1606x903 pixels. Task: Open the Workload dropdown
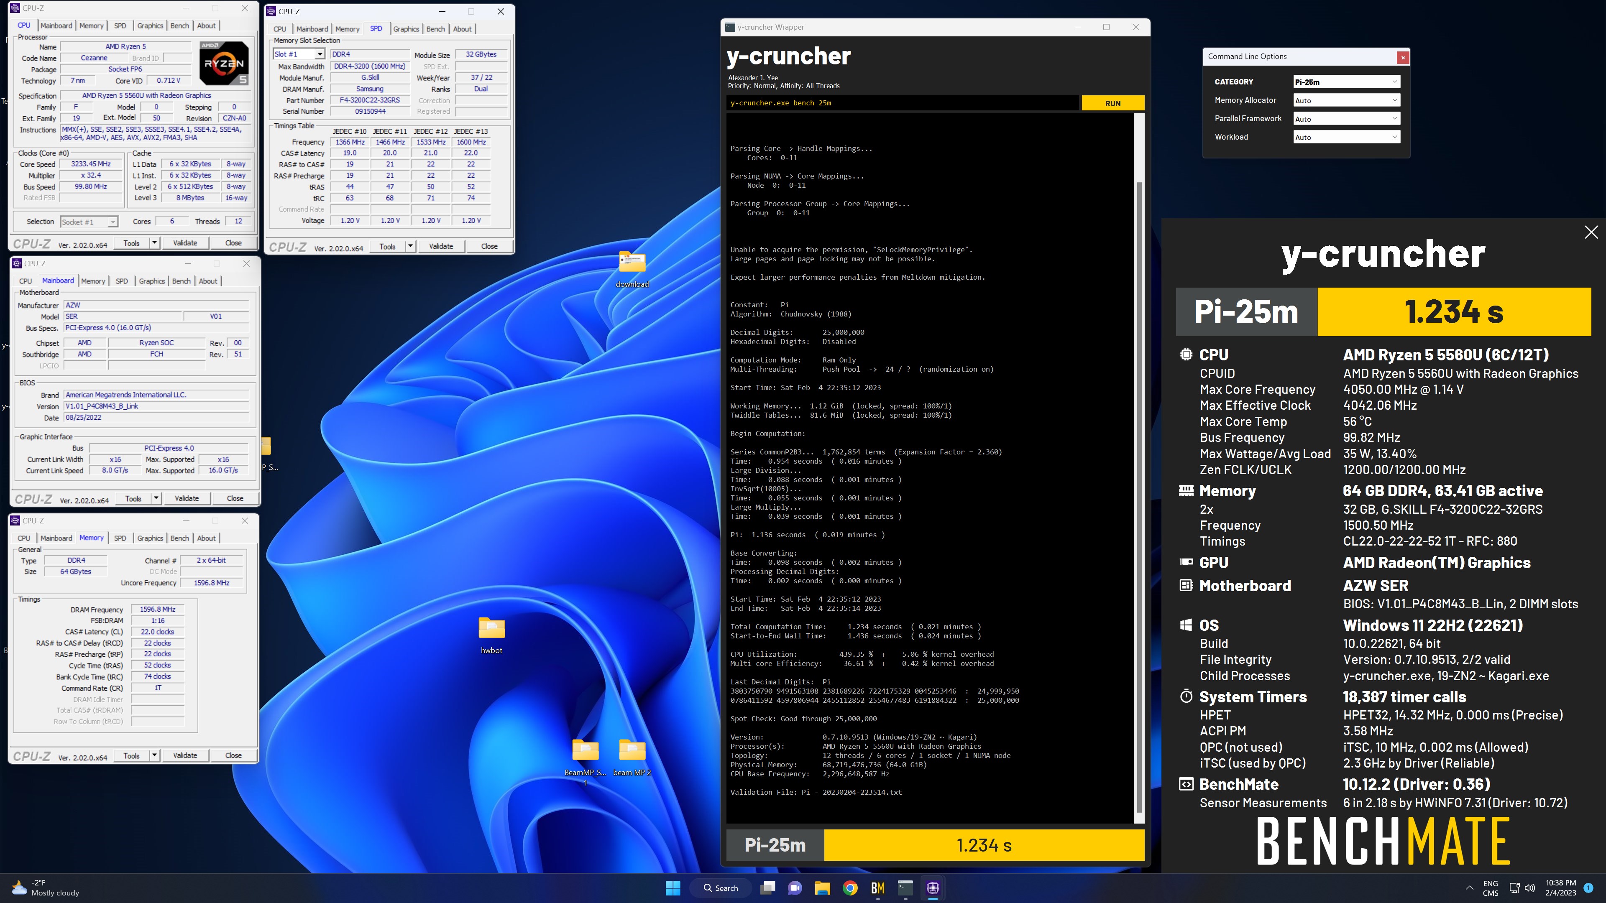point(1347,137)
